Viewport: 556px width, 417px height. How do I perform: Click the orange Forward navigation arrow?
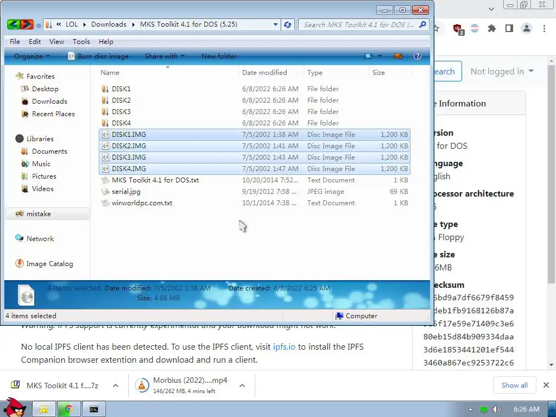pyautogui.click(x=27, y=24)
